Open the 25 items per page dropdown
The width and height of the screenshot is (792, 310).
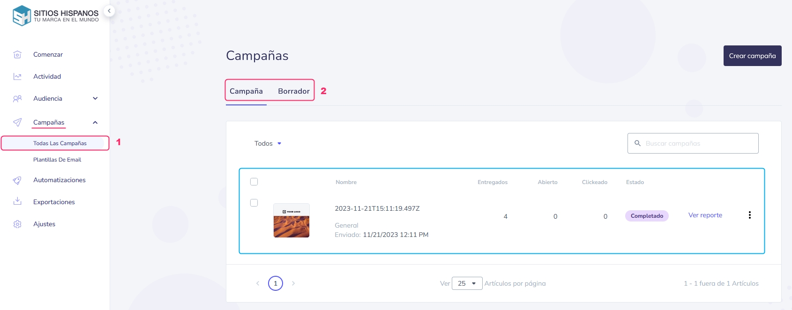pos(467,283)
